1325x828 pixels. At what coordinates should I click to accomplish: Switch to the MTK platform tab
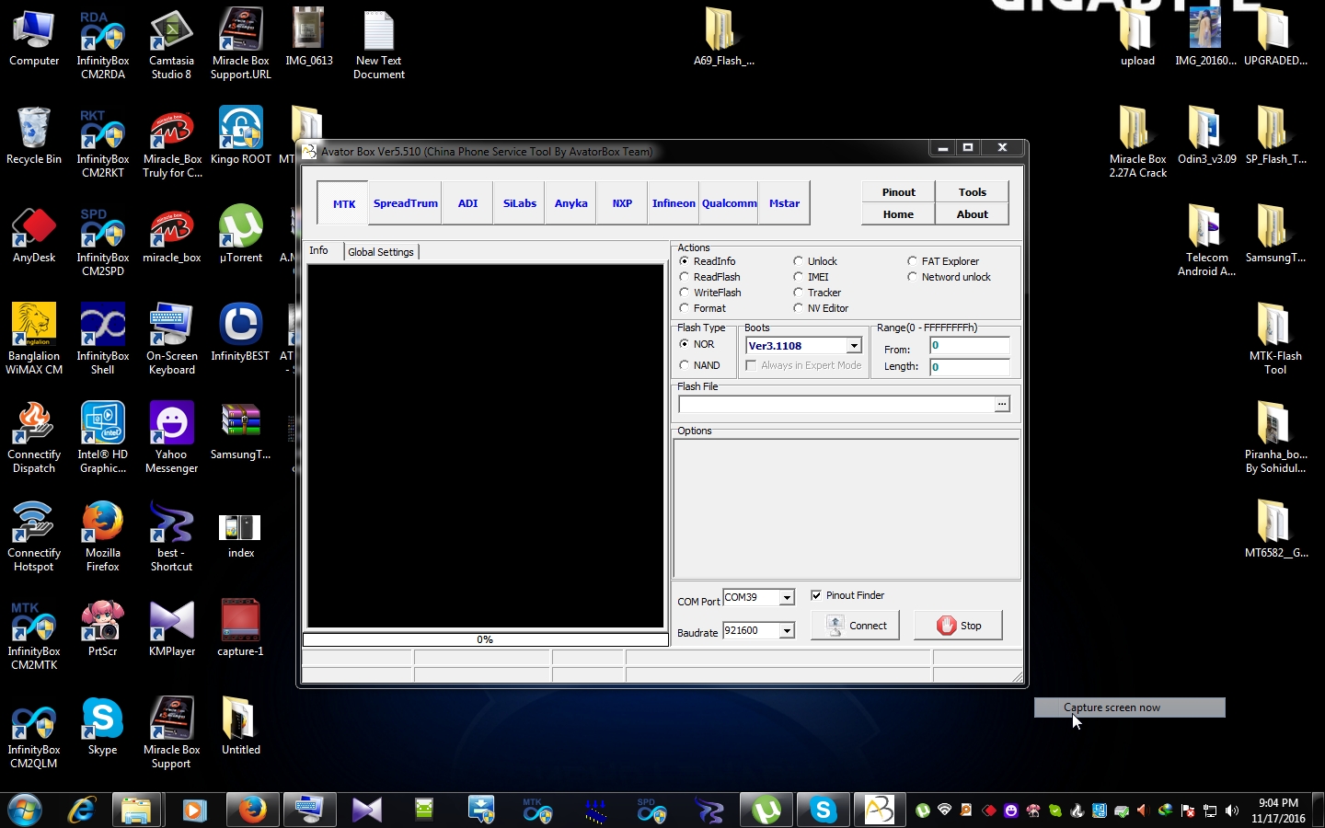coord(343,203)
